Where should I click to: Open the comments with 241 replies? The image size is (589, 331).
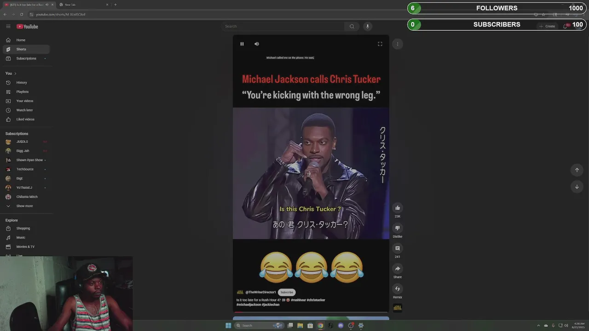pos(398,248)
